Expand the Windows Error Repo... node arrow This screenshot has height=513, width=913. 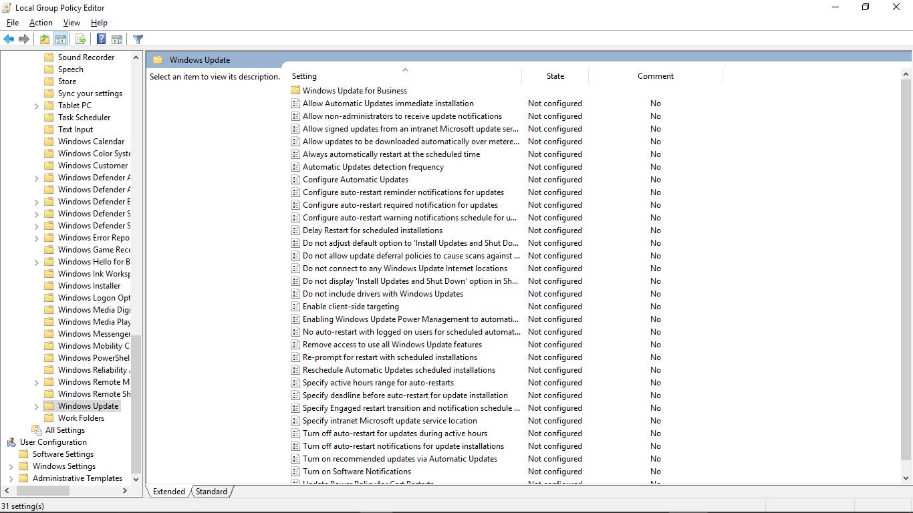(x=36, y=238)
